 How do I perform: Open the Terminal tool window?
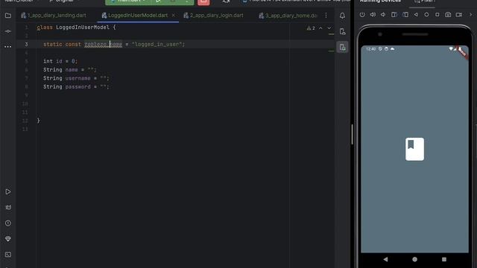8,255
